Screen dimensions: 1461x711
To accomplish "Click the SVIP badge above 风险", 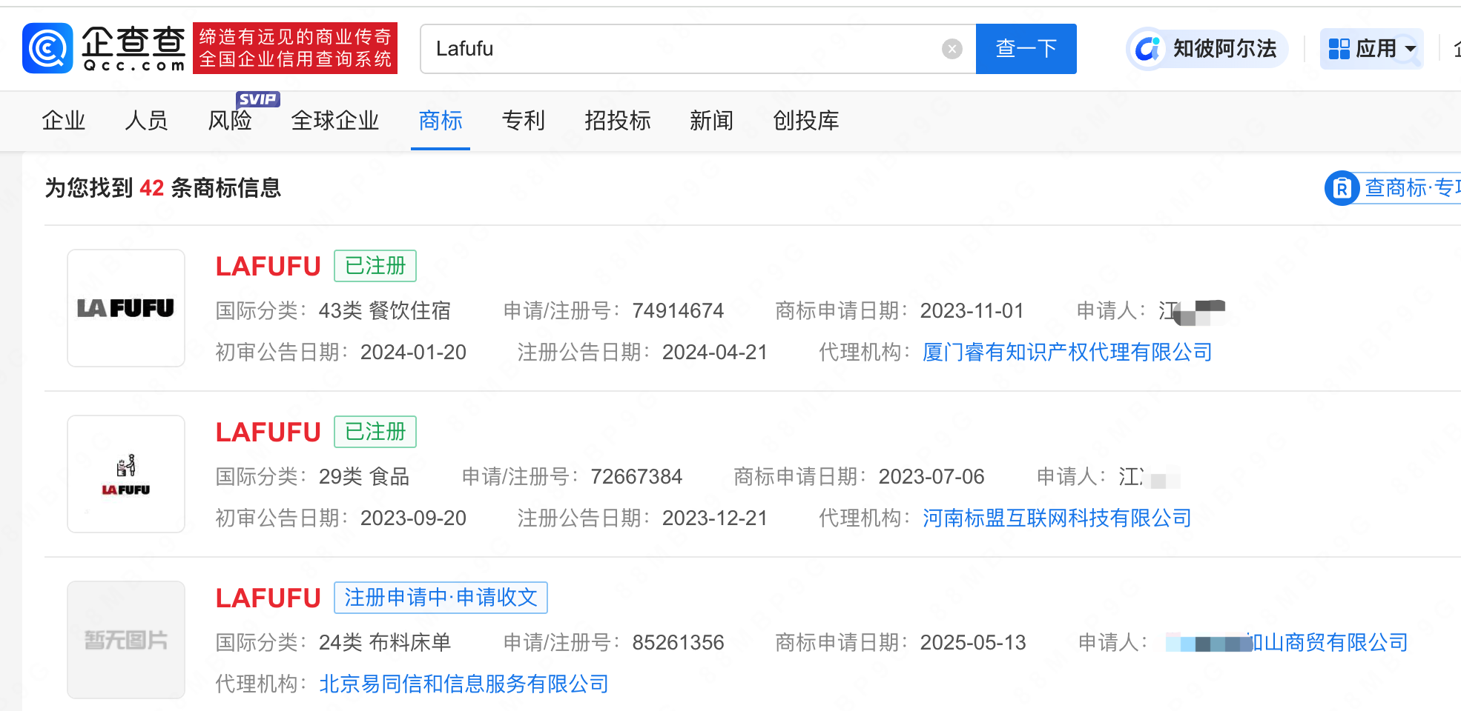I will (x=257, y=99).
